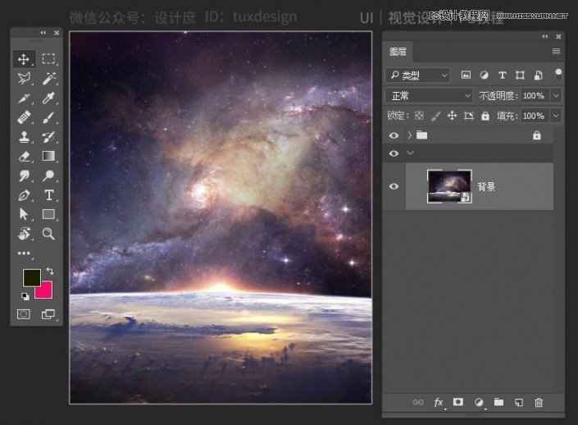Select the 背景 layer name
The height and width of the screenshot is (425, 578).
(x=486, y=187)
